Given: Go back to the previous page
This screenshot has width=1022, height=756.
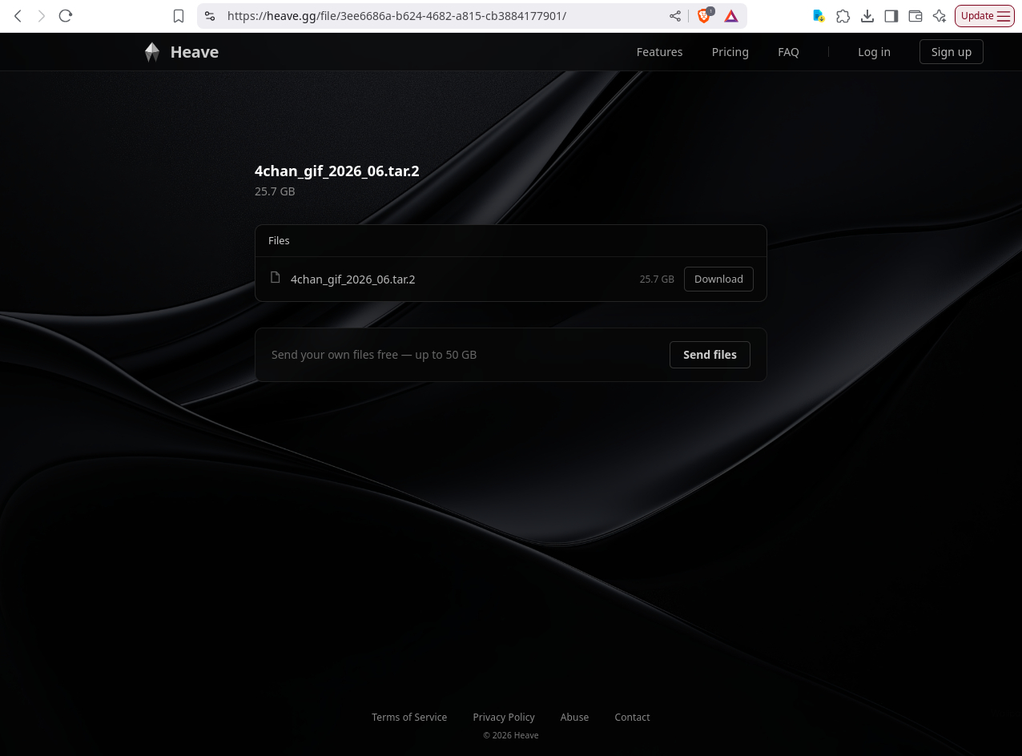Looking at the screenshot, I should tap(18, 16).
